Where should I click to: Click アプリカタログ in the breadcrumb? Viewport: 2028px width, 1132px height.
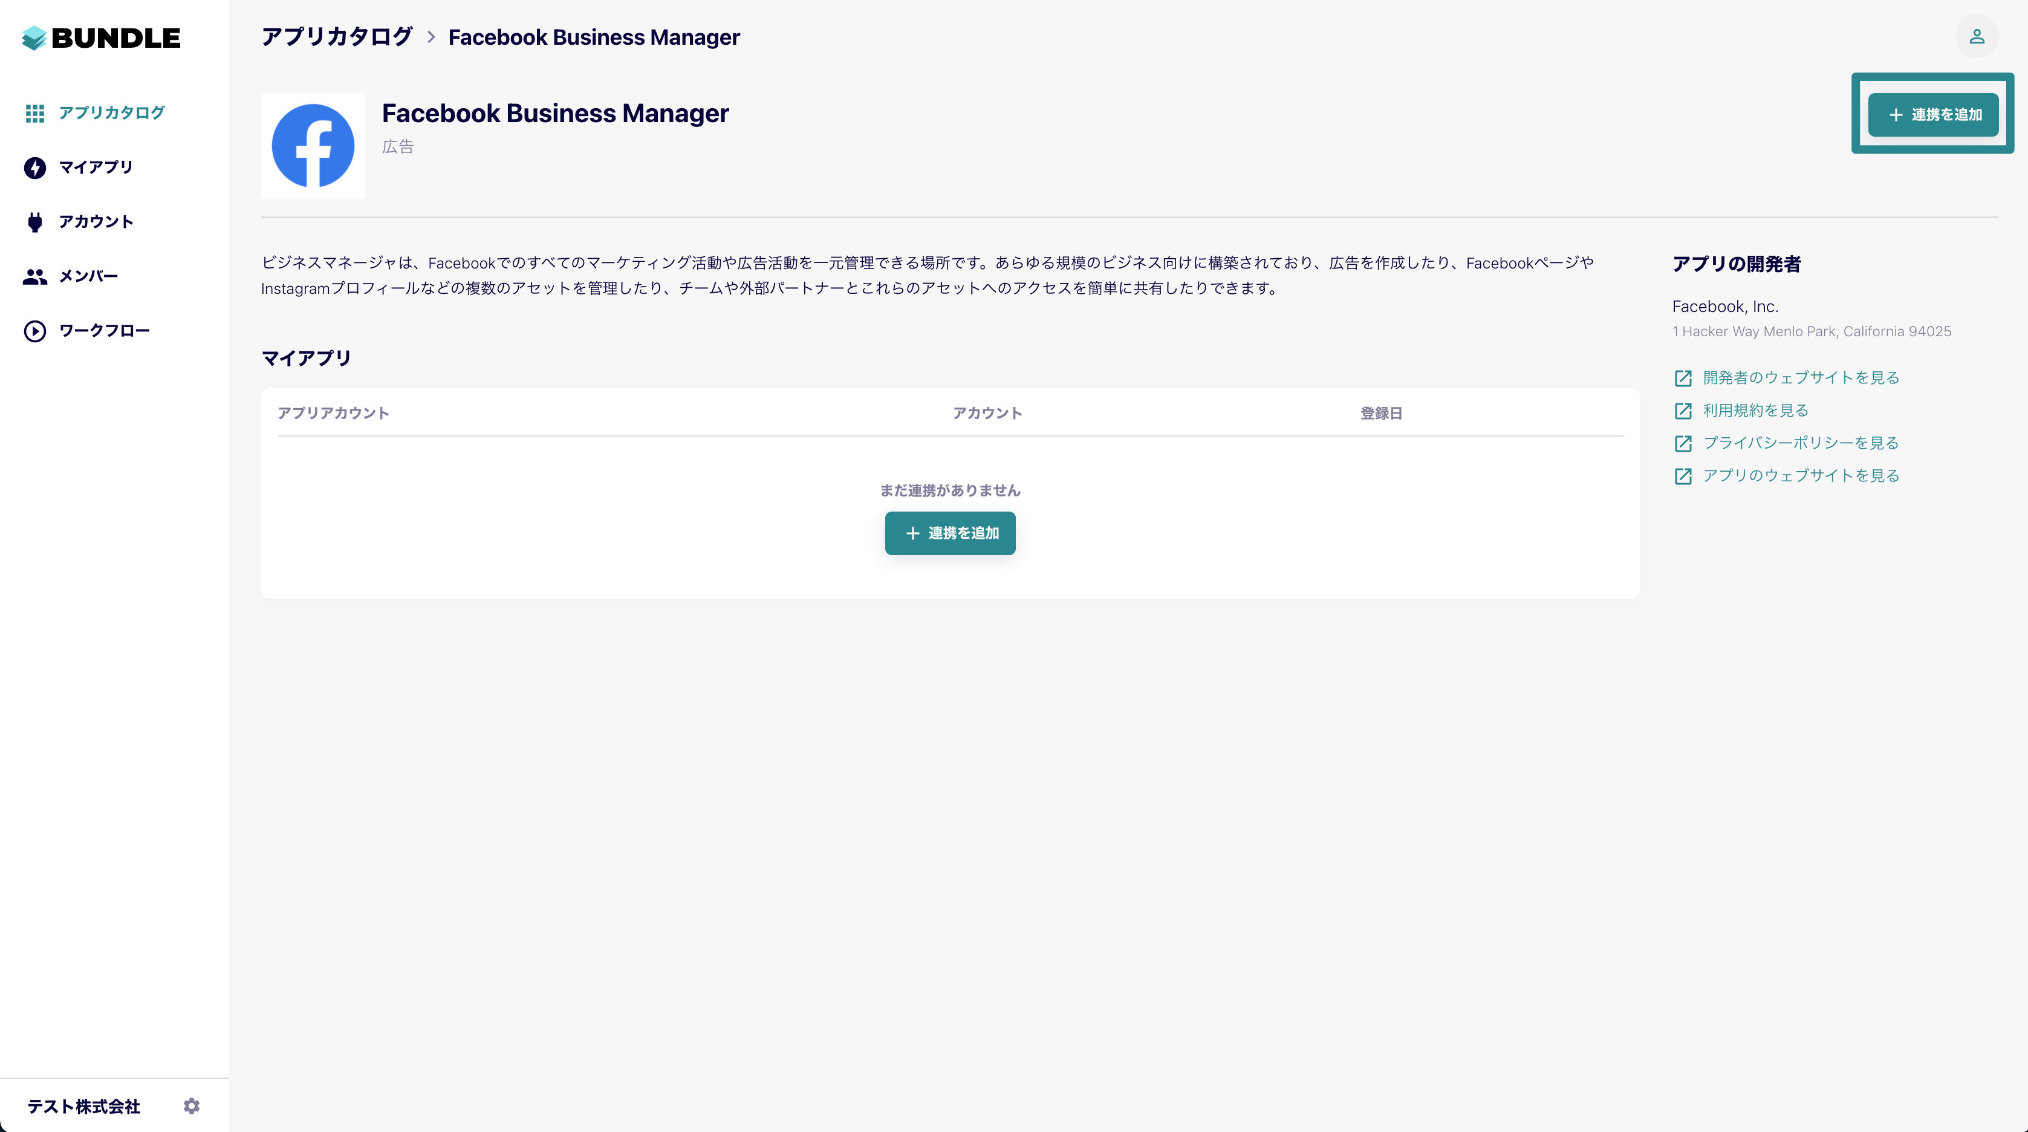coord(337,37)
